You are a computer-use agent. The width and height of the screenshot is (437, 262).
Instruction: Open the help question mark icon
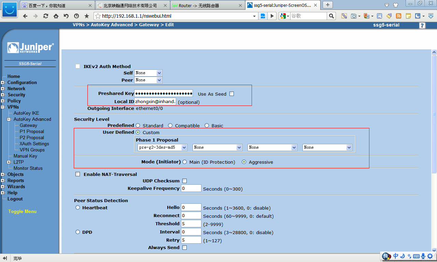coord(422,26)
